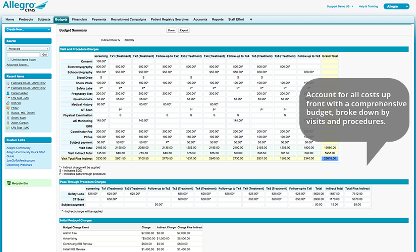The image size is (416, 252).
Task: Click the Export button
Action: point(184,30)
